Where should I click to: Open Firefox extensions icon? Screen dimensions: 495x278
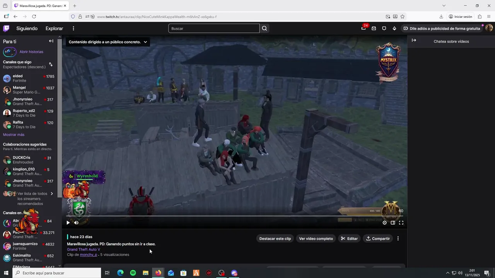pos(480,17)
